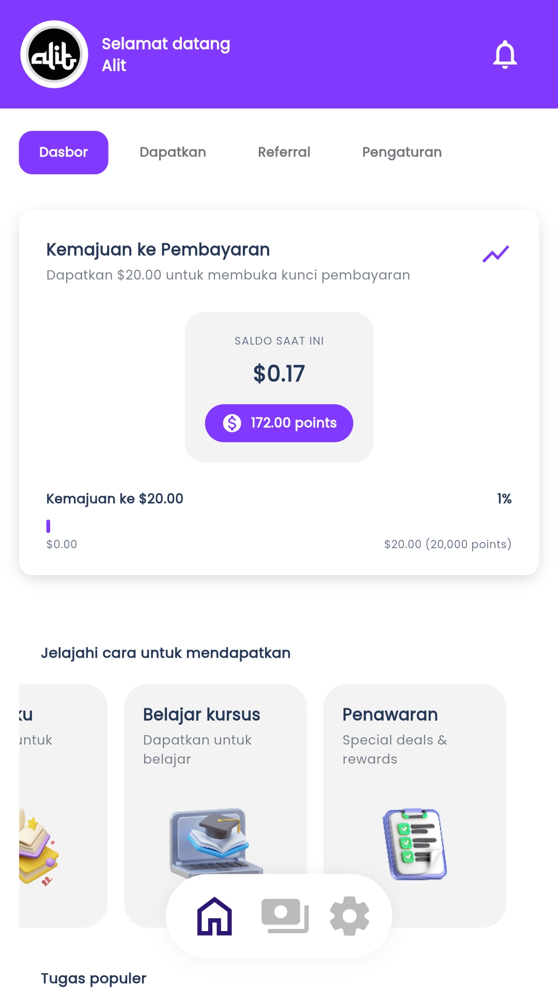Switch to the Dapatkan tab
Viewport: 558px width, 992px height.
point(173,152)
